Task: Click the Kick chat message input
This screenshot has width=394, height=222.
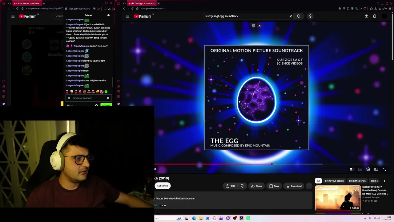Action: [88, 98]
